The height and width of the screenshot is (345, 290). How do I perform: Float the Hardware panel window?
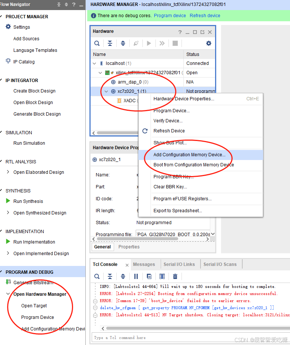click(202, 32)
